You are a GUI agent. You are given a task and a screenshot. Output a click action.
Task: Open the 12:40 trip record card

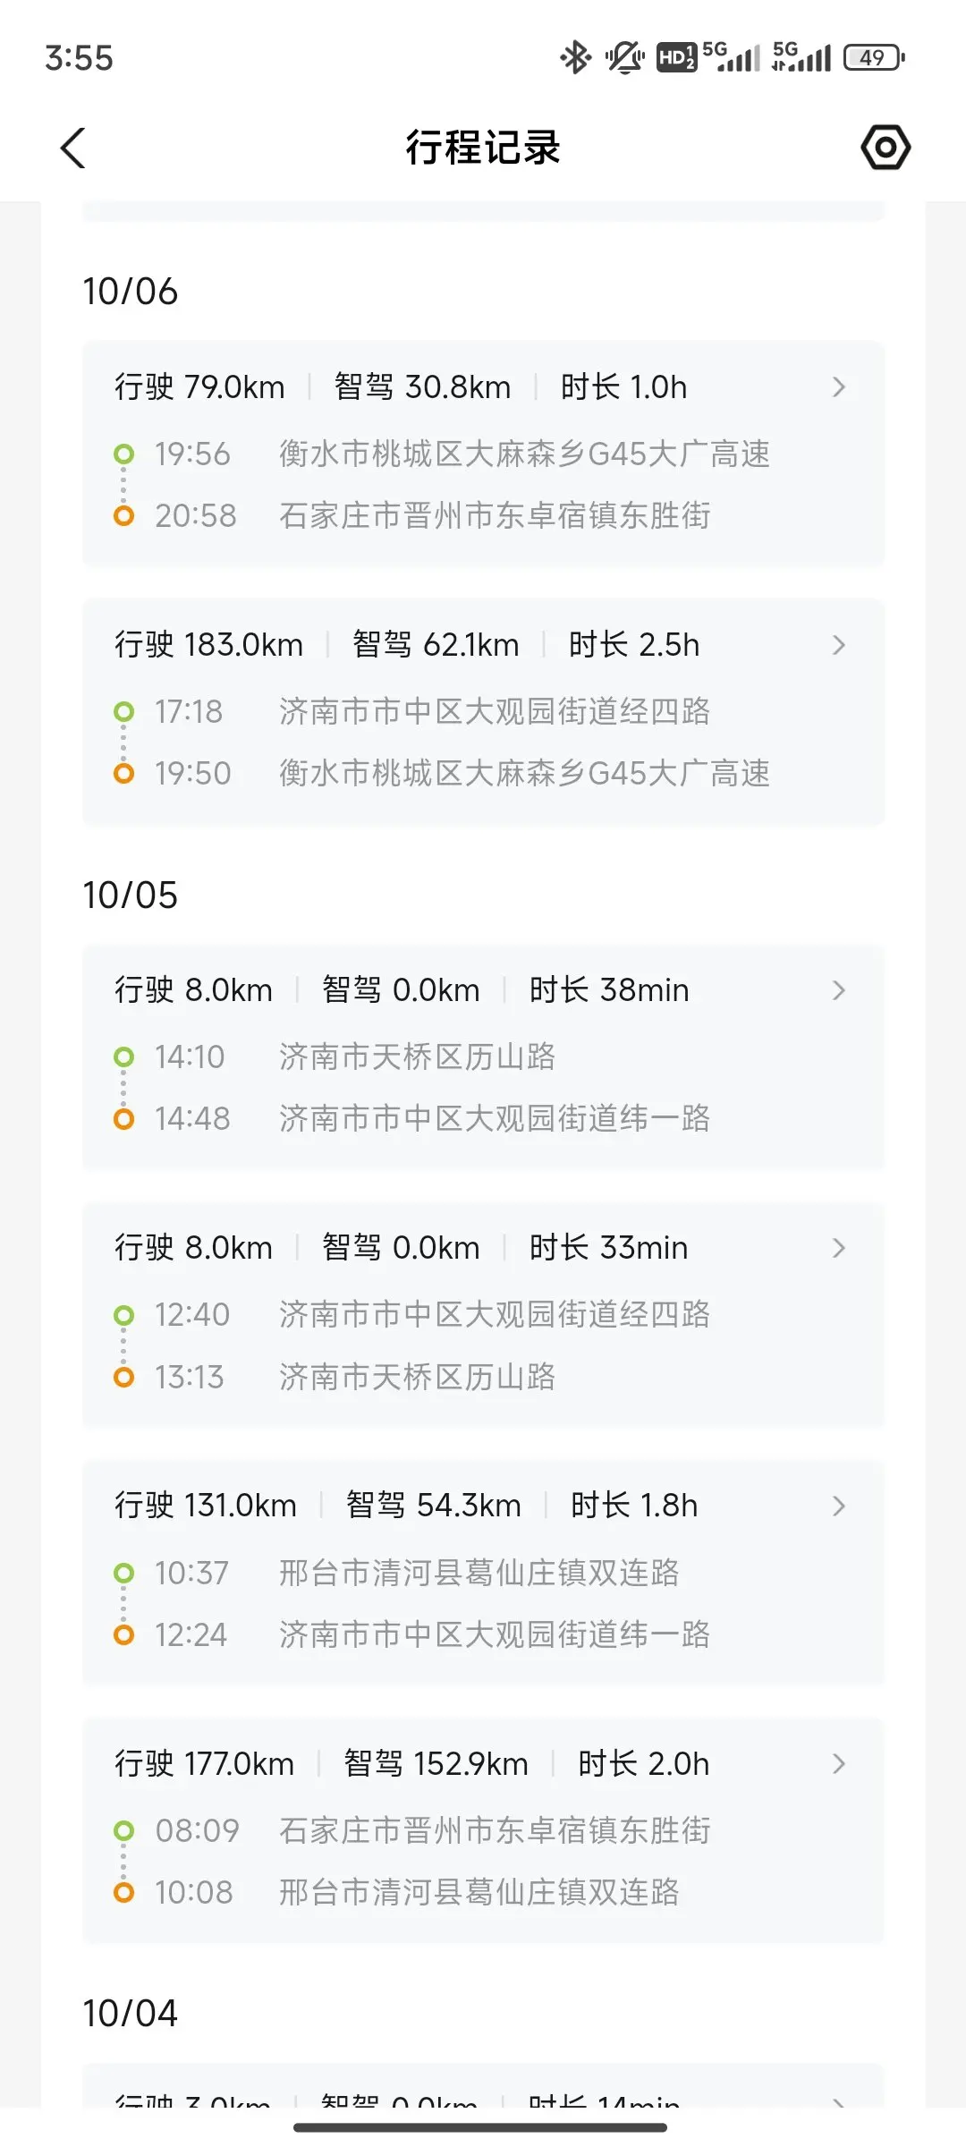tap(483, 1315)
